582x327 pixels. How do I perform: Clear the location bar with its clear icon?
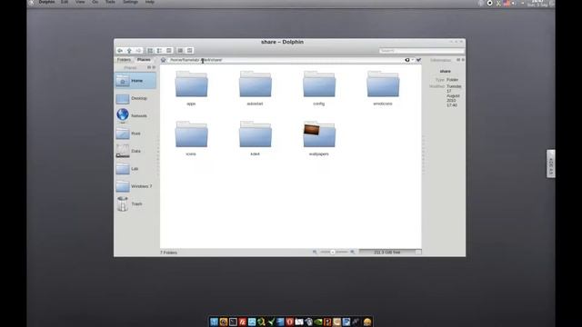tap(407, 60)
